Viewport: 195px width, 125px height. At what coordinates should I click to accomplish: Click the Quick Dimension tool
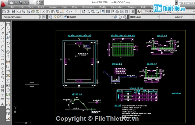point(8,62)
